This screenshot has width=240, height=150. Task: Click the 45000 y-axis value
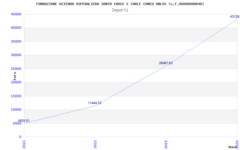(16, 14)
